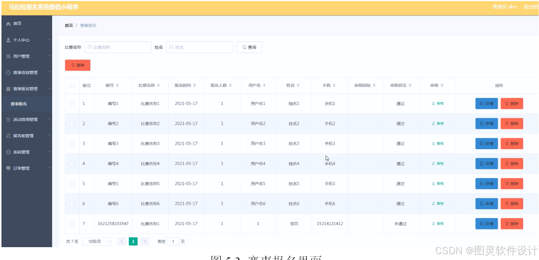
Task: Expand 用户管理 menu chevron
Action: (x=49, y=56)
